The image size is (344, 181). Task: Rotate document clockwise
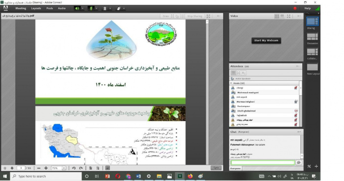point(81,168)
